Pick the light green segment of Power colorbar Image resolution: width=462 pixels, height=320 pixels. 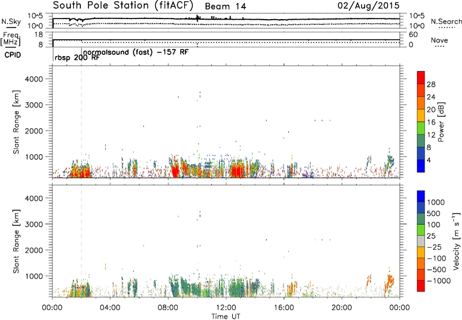[x=421, y=128]
